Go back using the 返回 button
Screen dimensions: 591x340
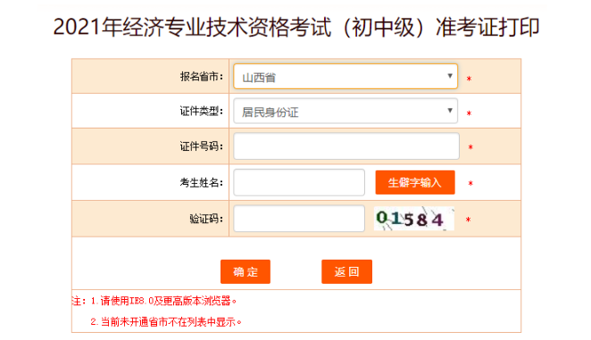point(346,271)
